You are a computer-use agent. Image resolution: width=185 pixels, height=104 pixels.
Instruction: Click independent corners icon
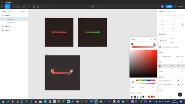click(182, 28)
